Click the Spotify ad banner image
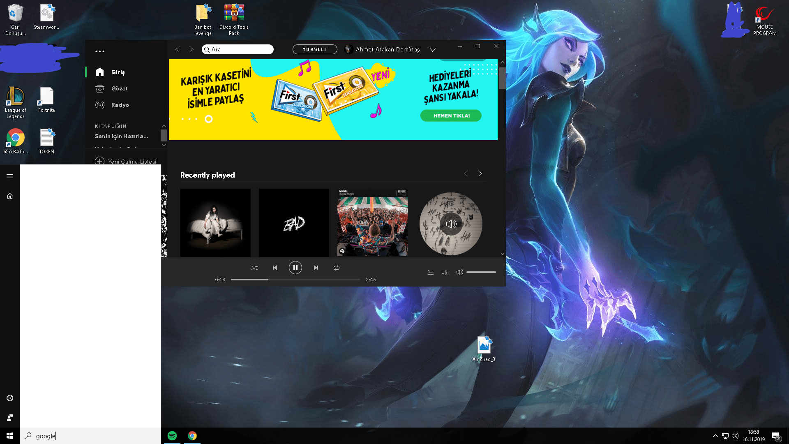The image size is (789, 444). point(333,99)
